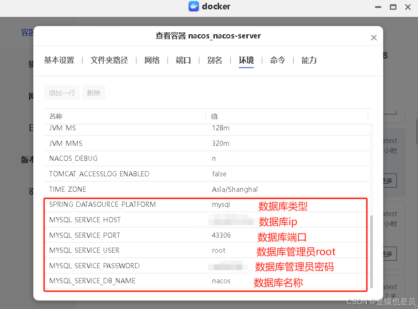Select the Asia/Shanghai value cell

235,189
